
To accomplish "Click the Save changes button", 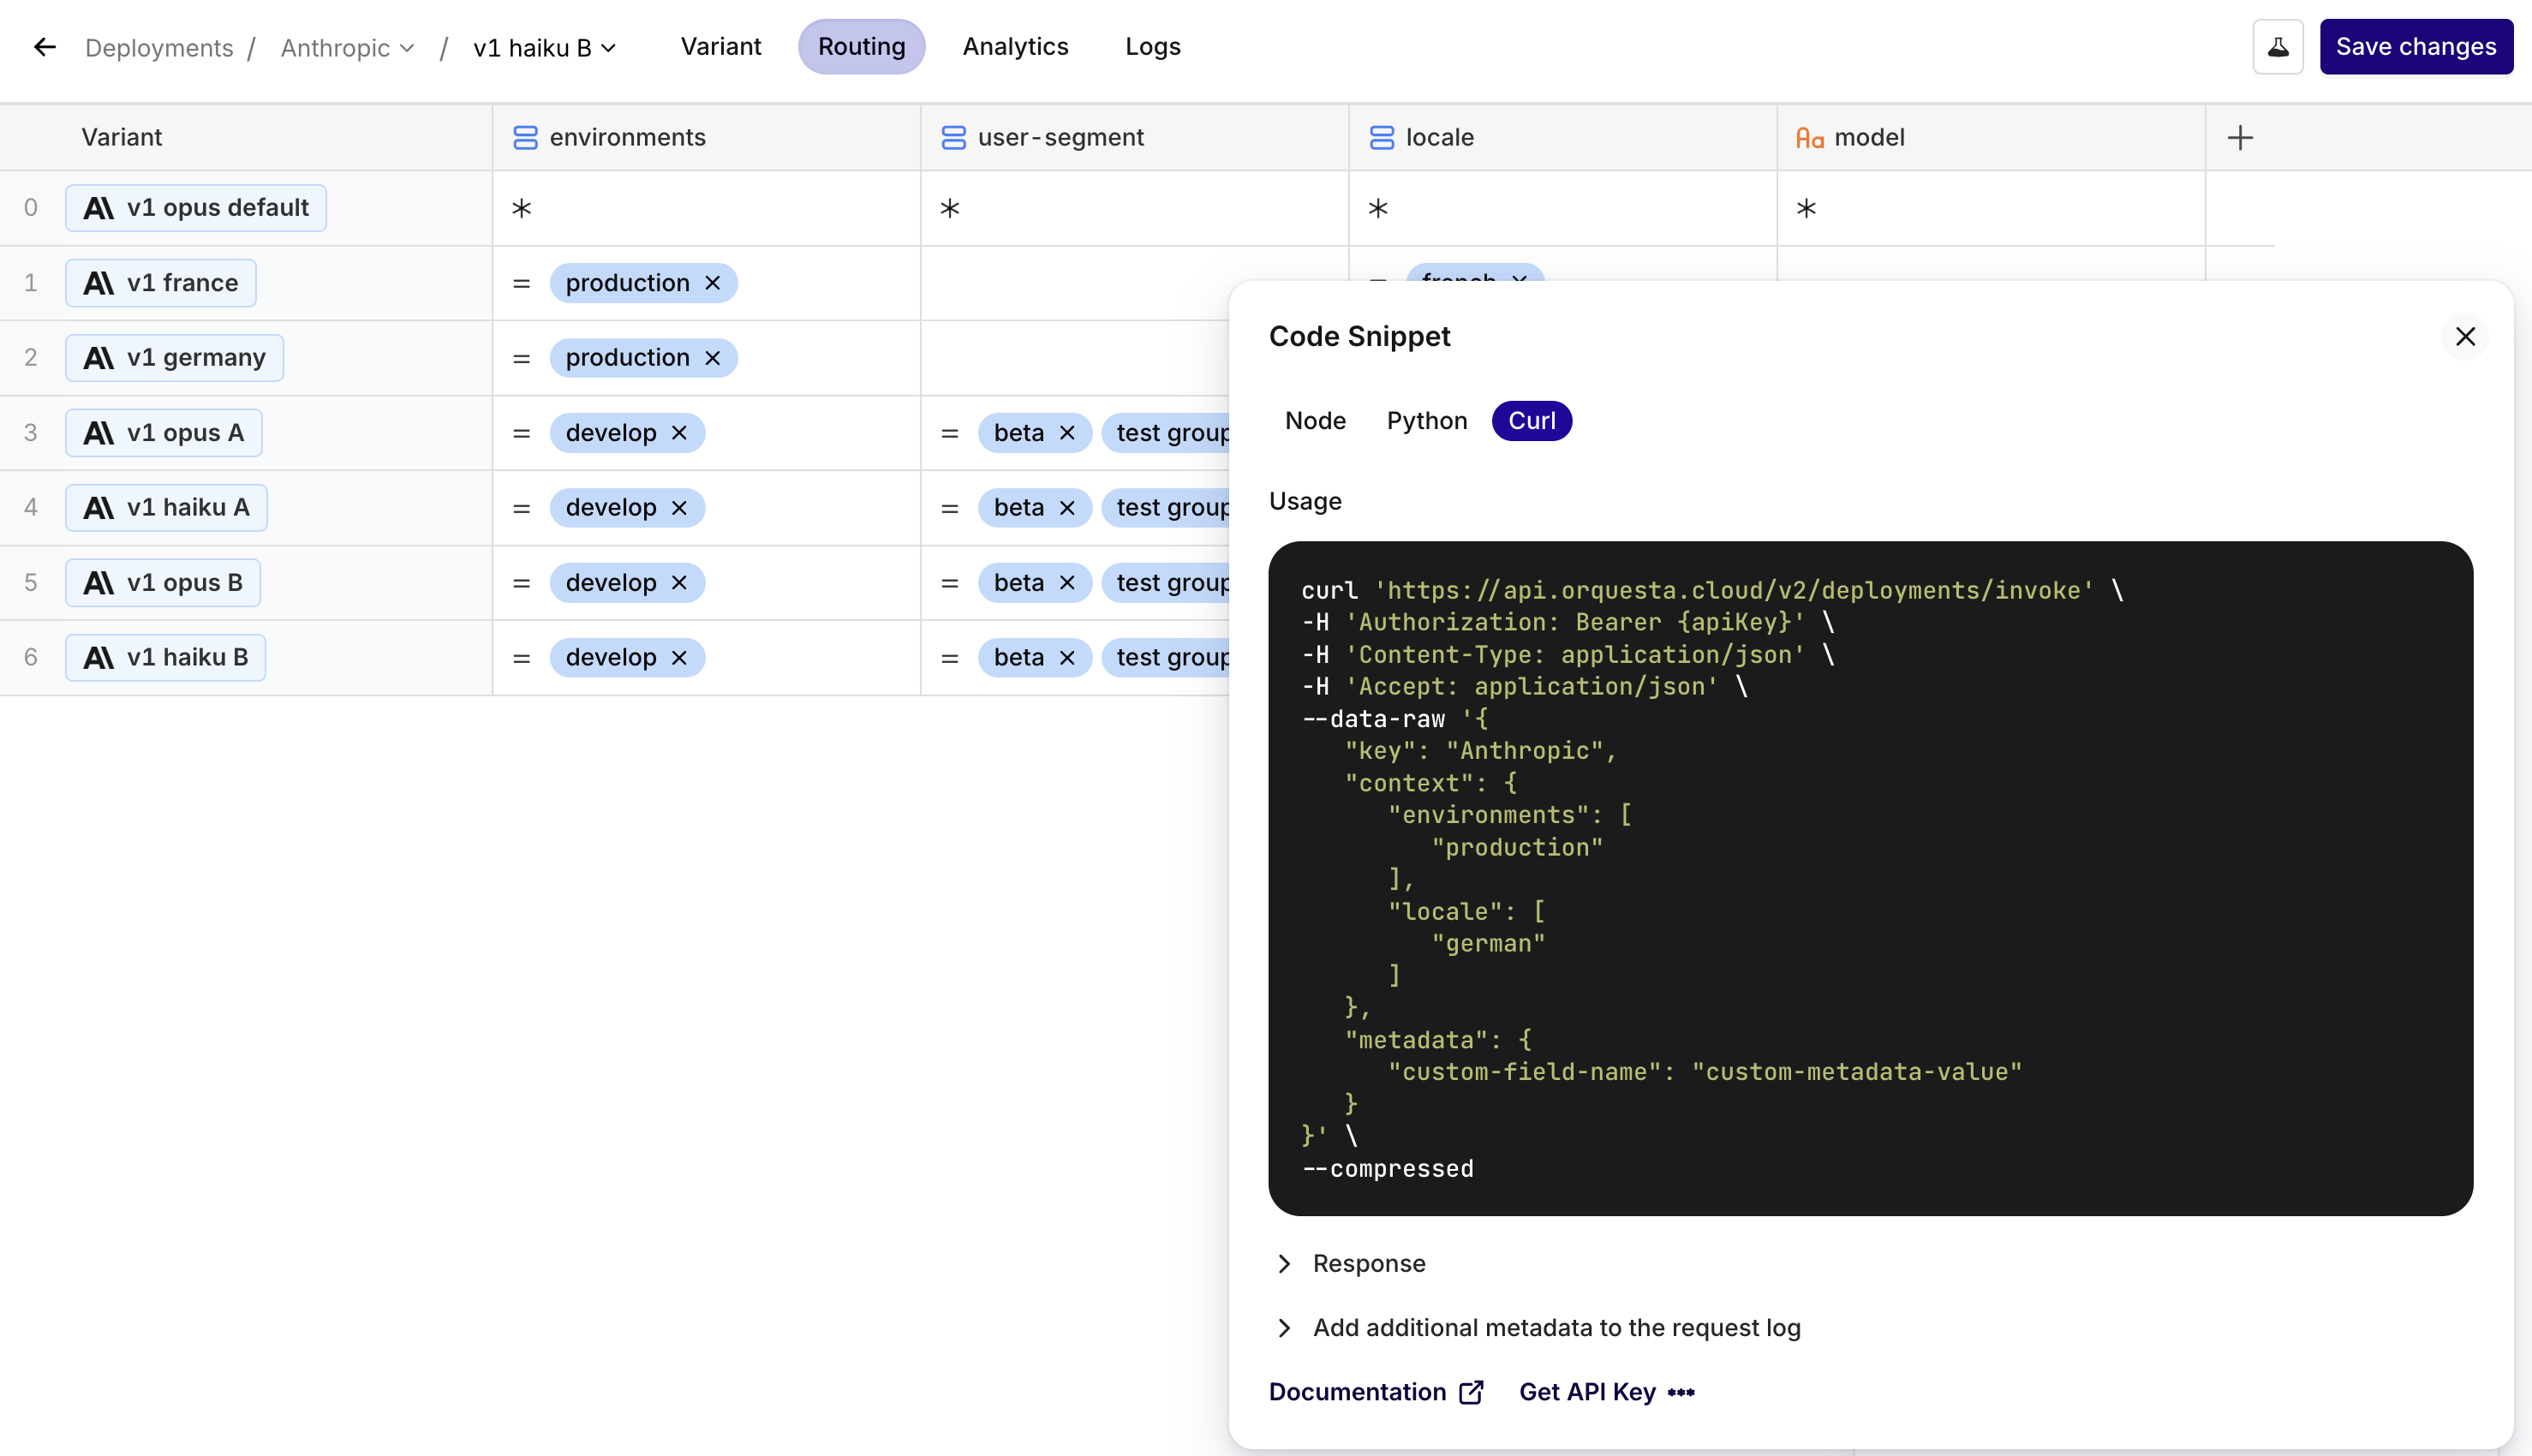I will coord(2415,47).
